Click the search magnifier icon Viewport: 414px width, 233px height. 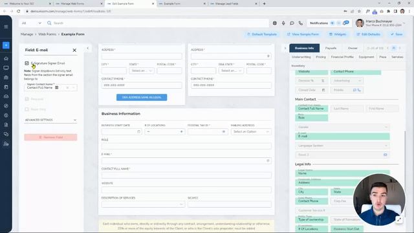pos(49,23)
